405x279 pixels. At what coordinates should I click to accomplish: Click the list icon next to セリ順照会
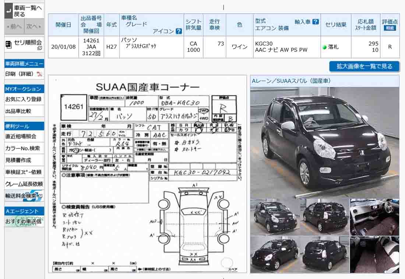[8, 44]
